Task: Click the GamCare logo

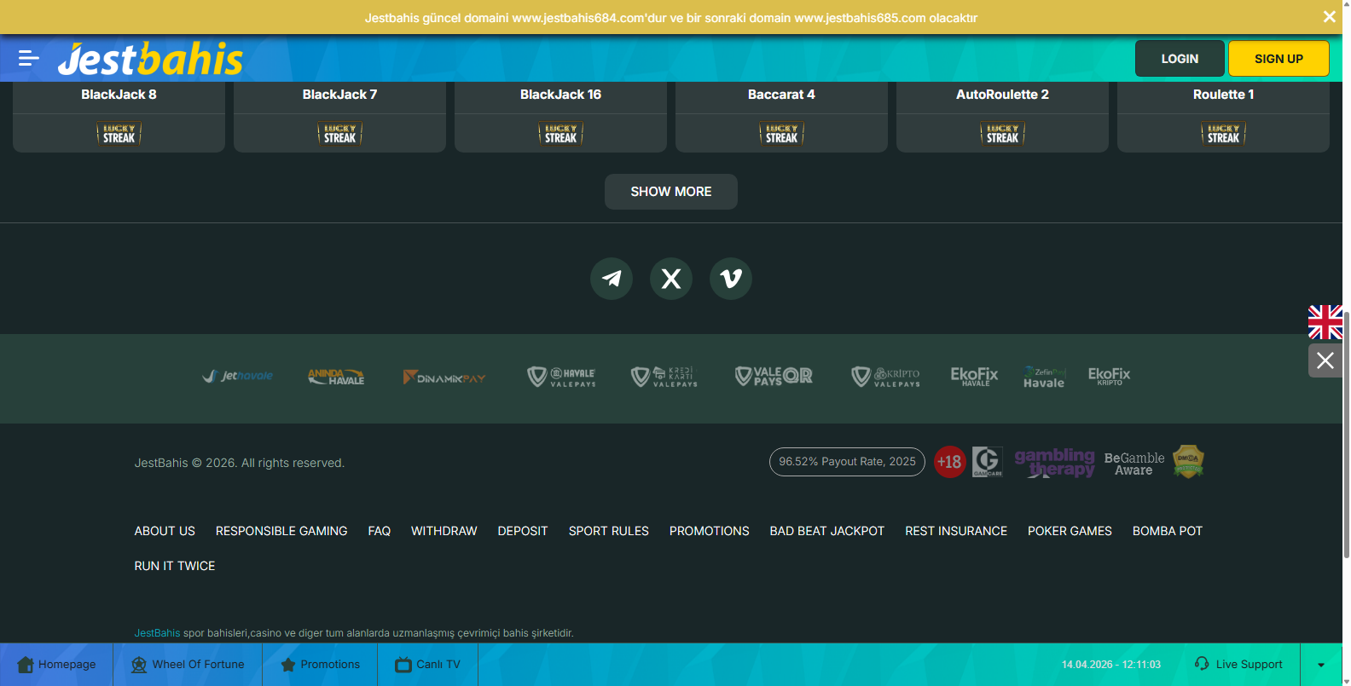Action: pyautogui.click(x=988, y=462)
